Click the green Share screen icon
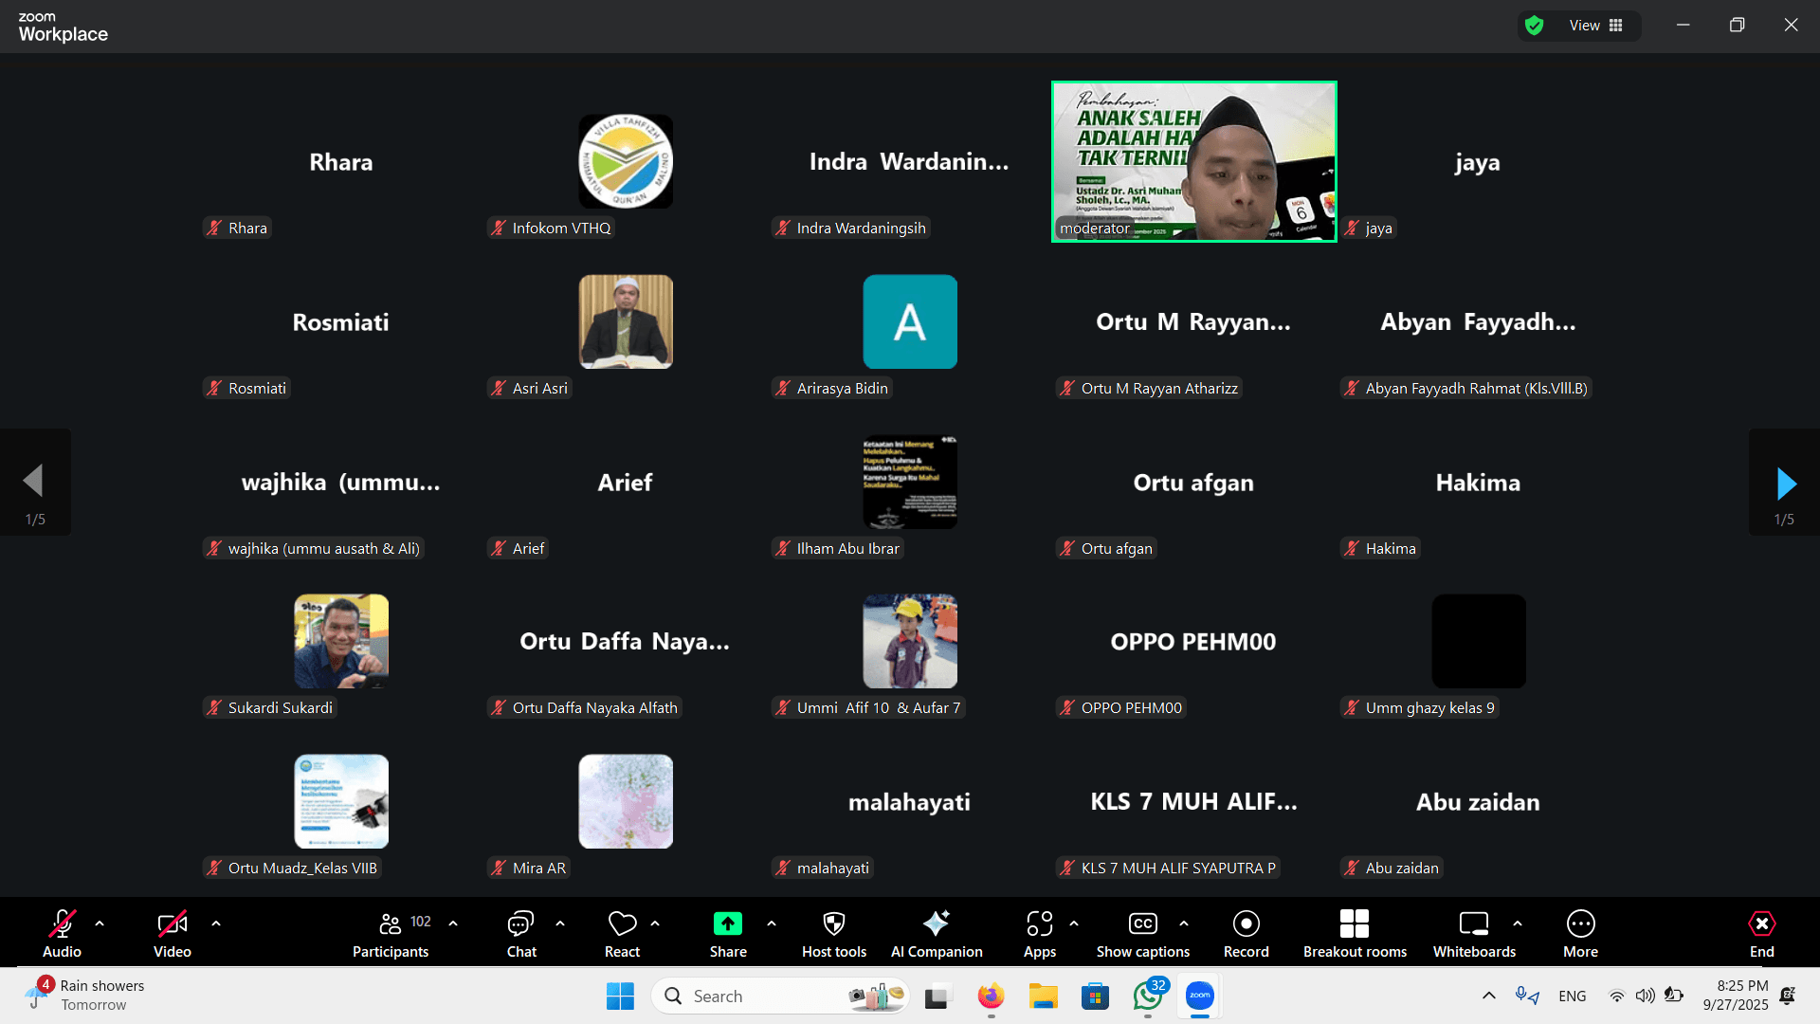This screenshot has height=1024, width=1820. [x=727, y=923]
